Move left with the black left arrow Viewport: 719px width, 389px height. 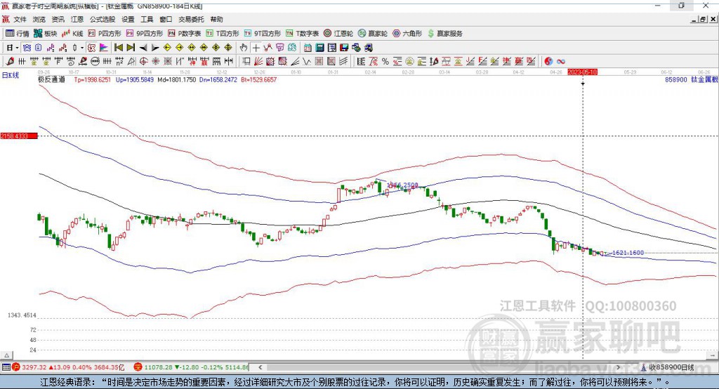pyautogui.click(x=143, y=48)
